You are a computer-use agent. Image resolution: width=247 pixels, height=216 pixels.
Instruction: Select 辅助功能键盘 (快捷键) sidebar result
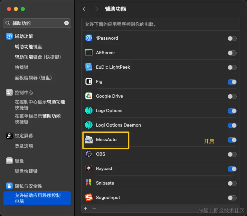click(38, 57)
